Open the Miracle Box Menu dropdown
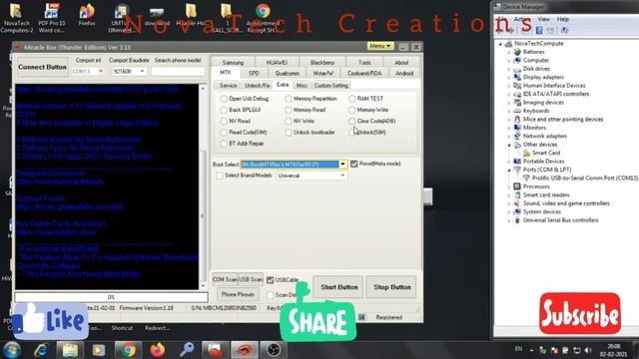 click(380, 46)
